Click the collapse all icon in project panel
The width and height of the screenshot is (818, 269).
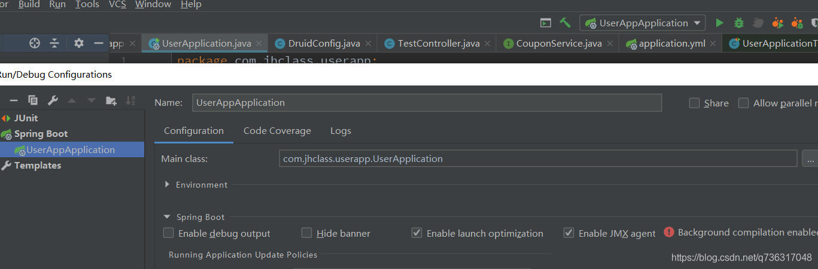54,43
